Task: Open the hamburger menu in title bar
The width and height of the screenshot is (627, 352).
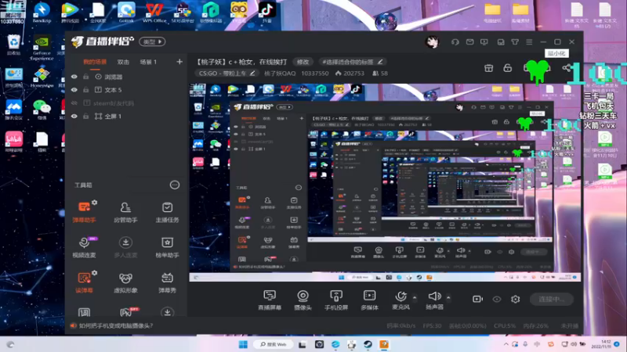Action: tap(529, 42)
